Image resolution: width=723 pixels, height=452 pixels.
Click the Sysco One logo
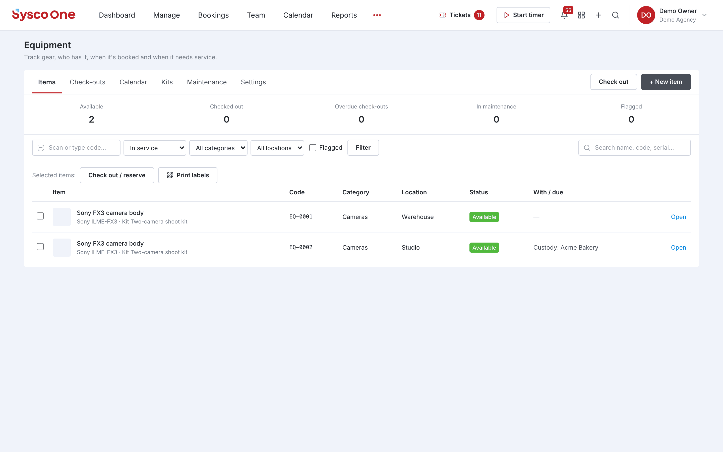tap(44, 15)
